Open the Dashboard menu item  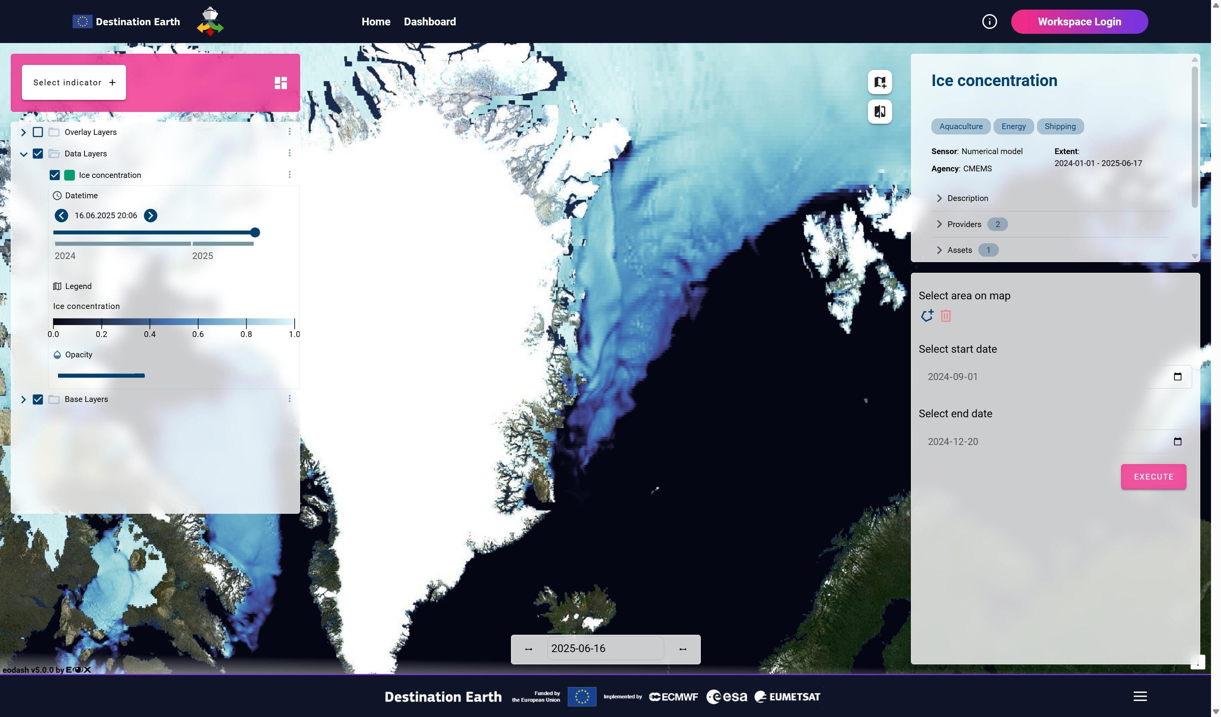pyautogui.click(x=429, y=22)
